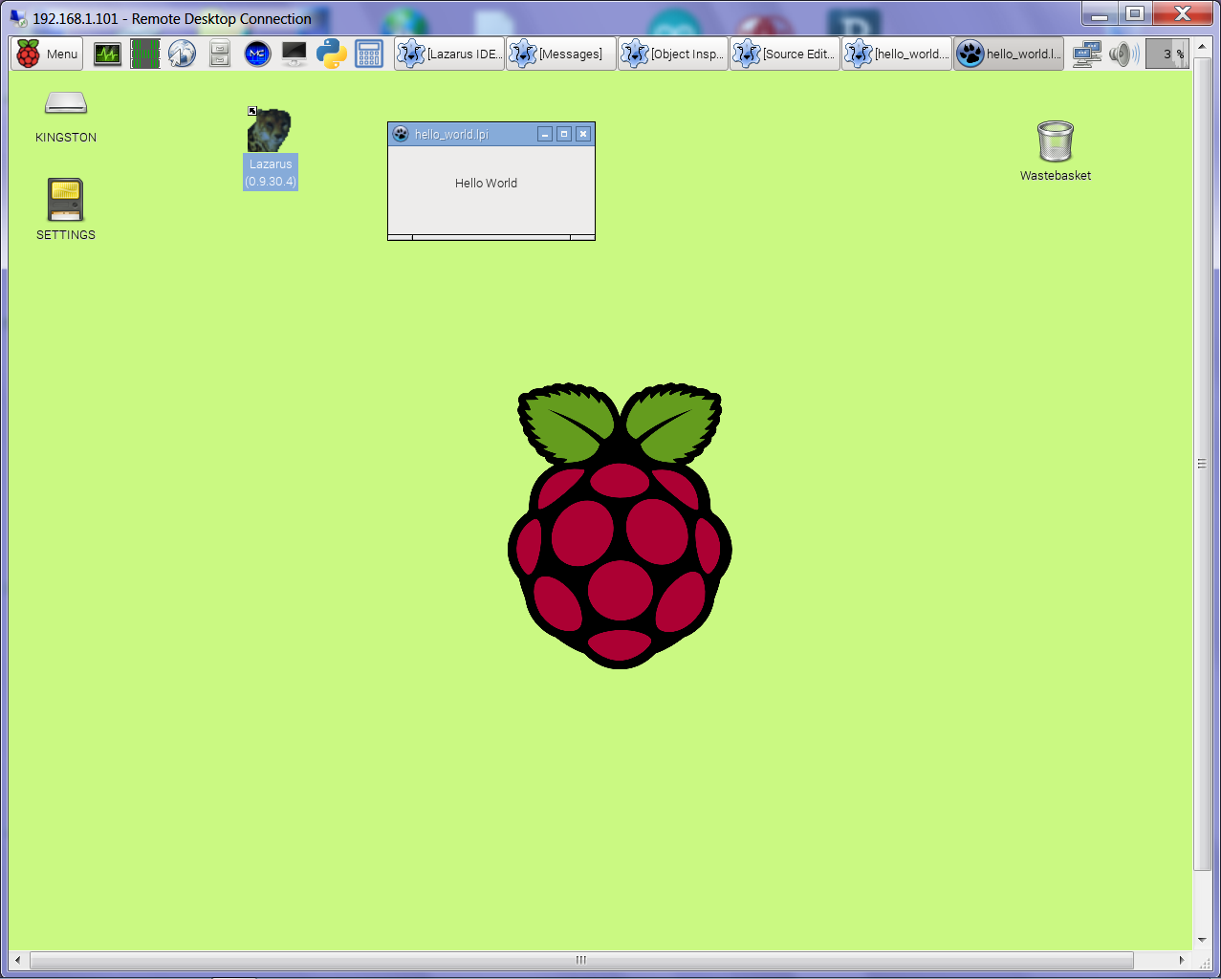Viewport: 1221px width, 979px height.
Task: Switch to the Lazarus IDE window
Action: (449, 54)
